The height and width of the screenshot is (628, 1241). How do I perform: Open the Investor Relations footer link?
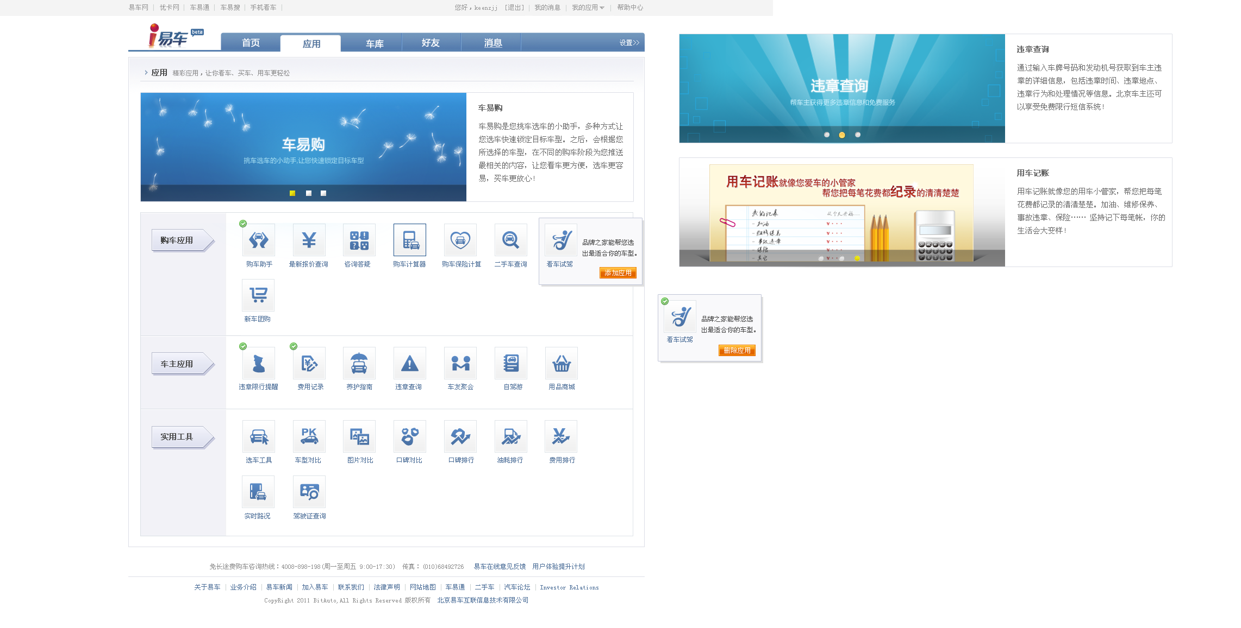(569, 587)
